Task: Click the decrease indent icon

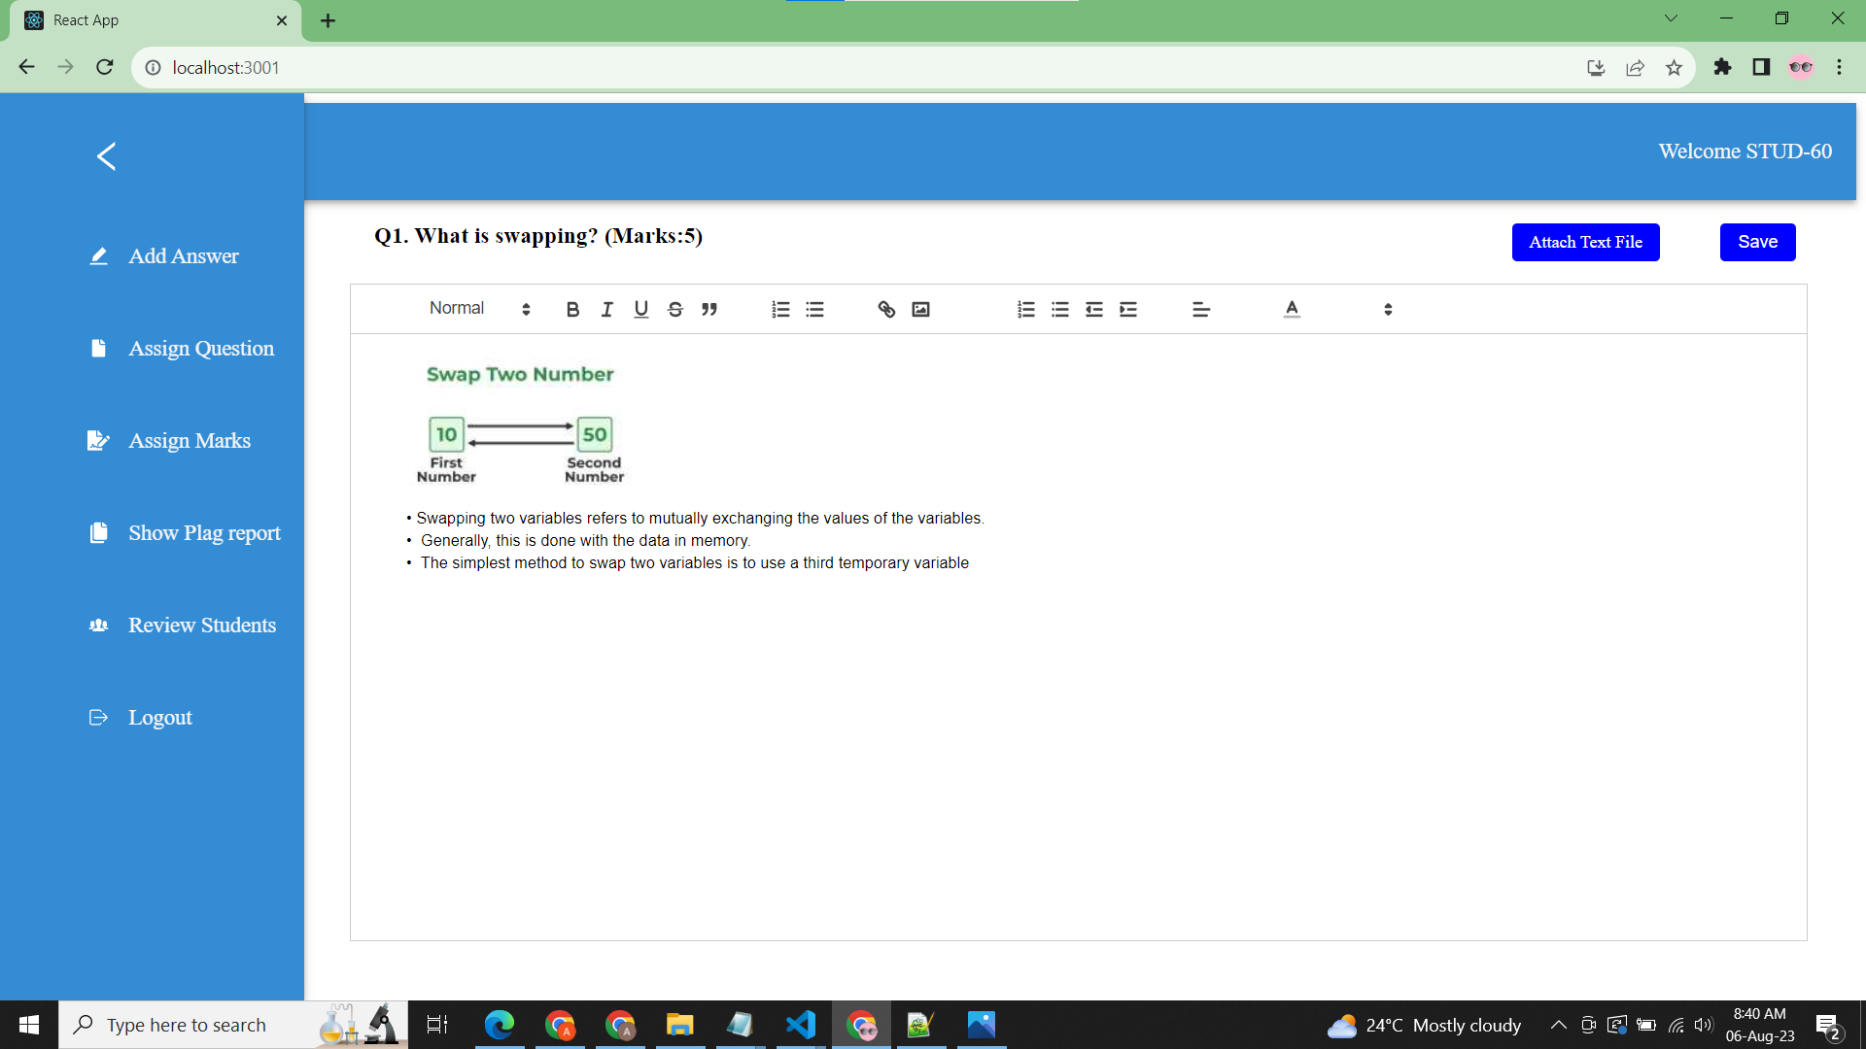Action: click(1094, 309)
